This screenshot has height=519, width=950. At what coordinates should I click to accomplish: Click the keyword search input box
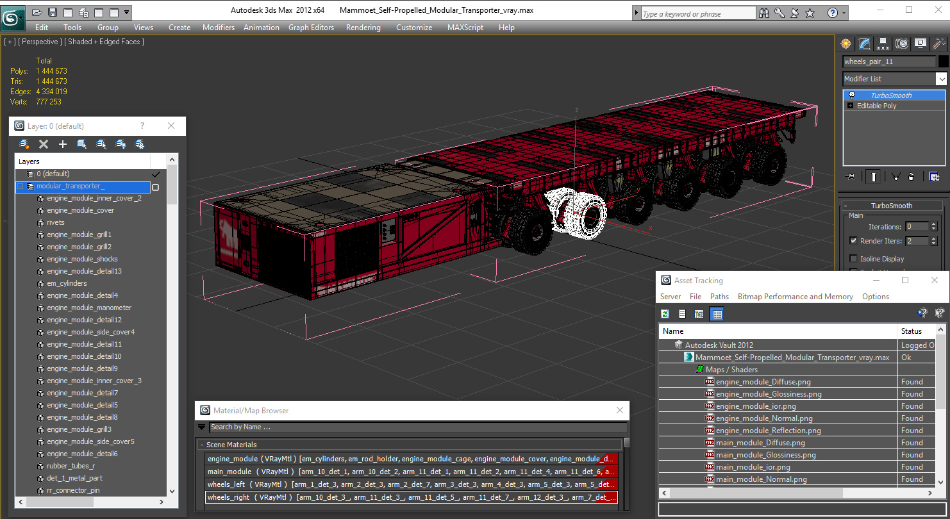698,13
